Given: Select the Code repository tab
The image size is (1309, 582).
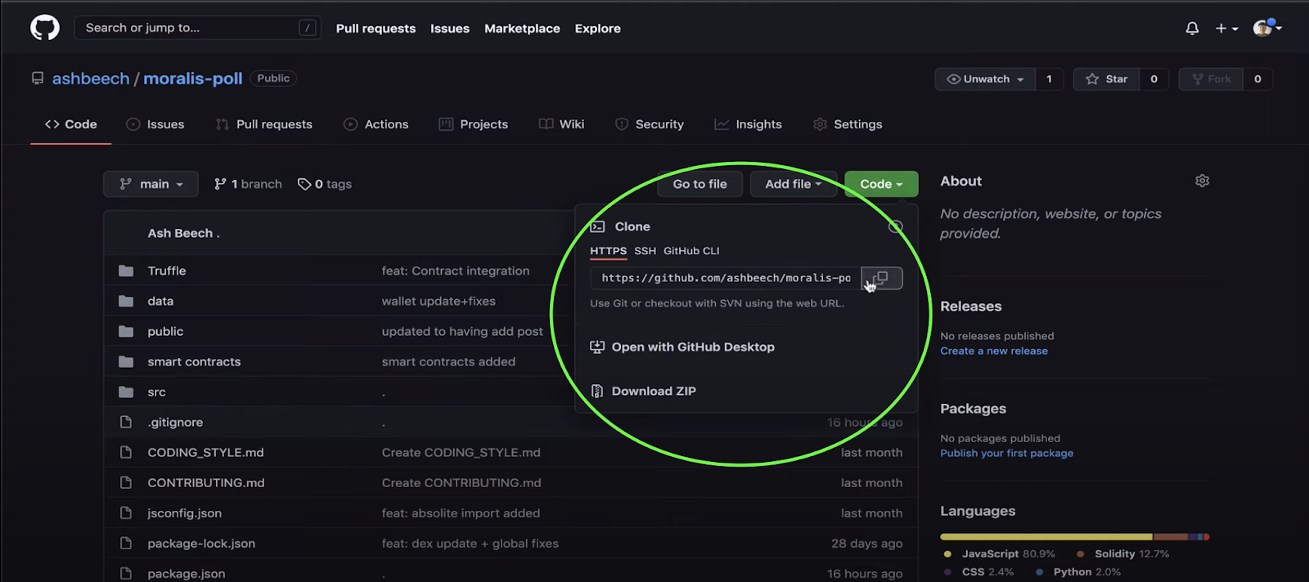Looking at the screenshot, I should [x=71, y=124].
